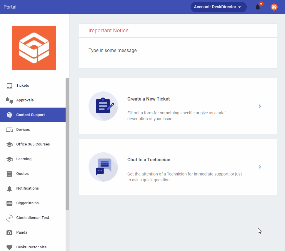The width and height of the screenshot is (285, 251).
Task: Click the clipboard ticket illustration icon
Action: [x=103, y=106]
